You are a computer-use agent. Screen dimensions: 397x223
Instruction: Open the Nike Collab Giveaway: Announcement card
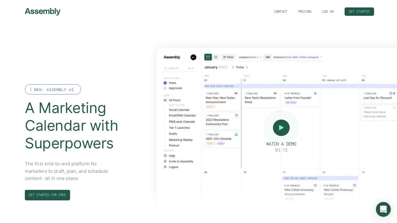pos(300,192)
